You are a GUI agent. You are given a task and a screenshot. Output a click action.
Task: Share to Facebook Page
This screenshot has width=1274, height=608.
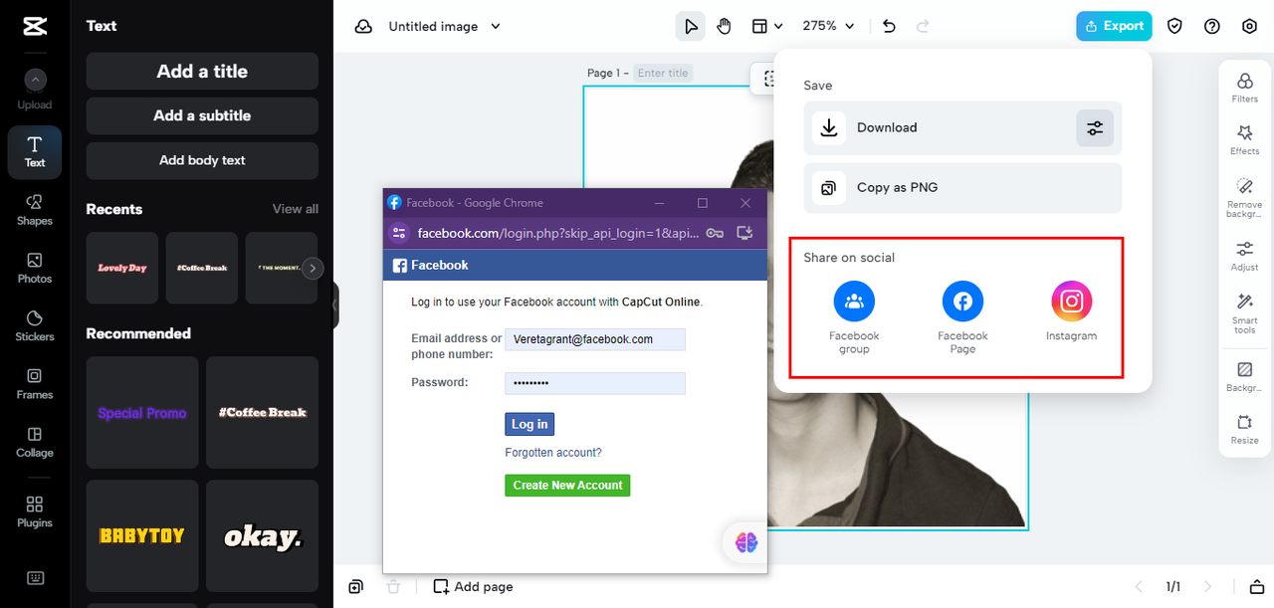pos(962,317)
